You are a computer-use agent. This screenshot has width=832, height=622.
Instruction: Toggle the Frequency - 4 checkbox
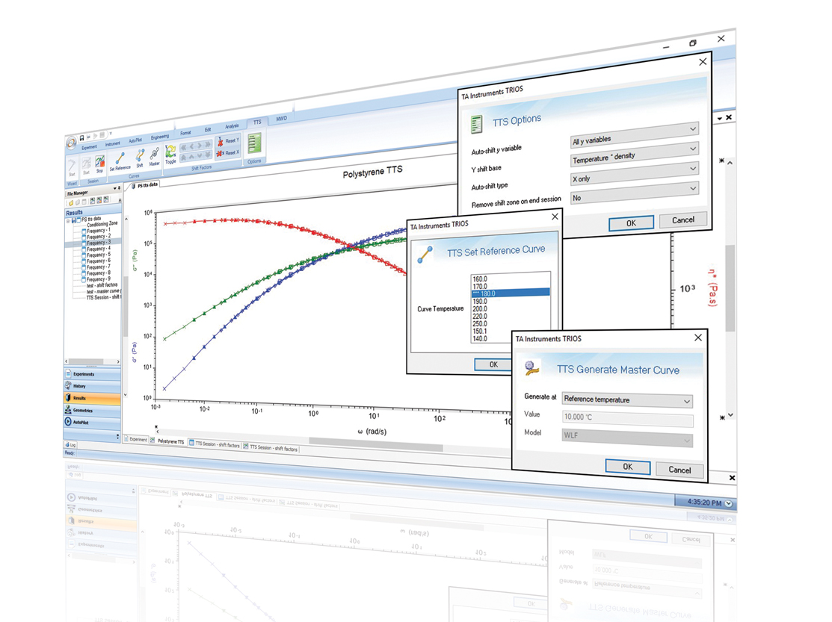click(x=84, y=249)
